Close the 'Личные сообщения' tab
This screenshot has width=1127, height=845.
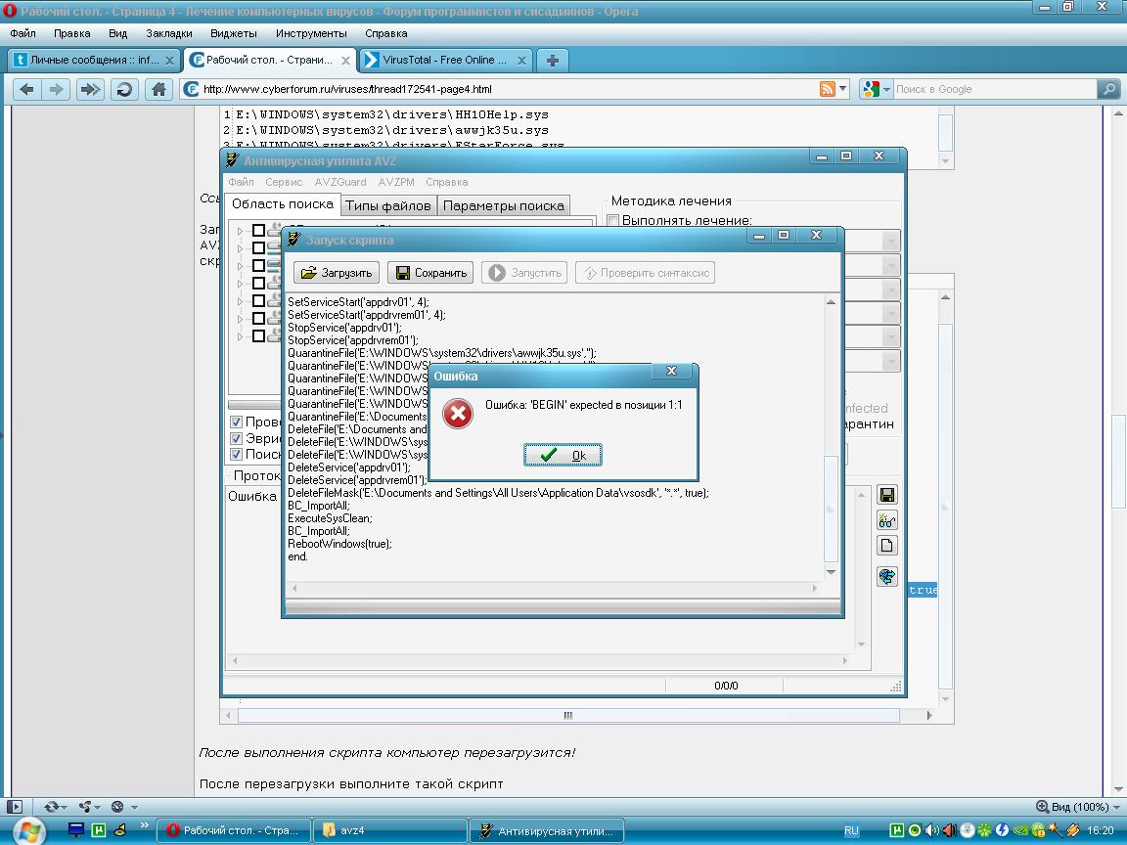pyautogui.click(x=169, y=61)
